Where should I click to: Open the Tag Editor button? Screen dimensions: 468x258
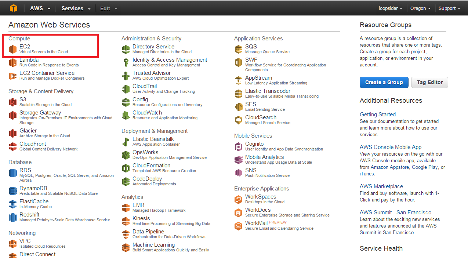(430, 82)
